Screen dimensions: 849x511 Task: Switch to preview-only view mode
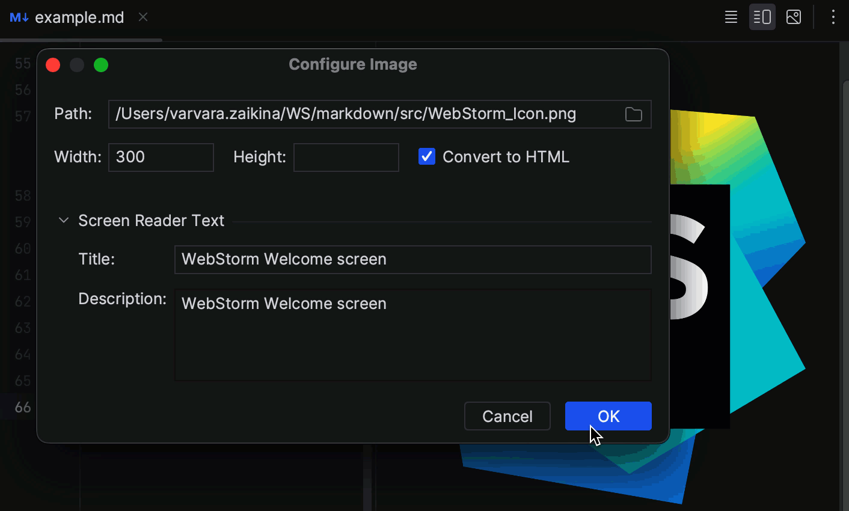pyautogui.click(x=793, y=17)
